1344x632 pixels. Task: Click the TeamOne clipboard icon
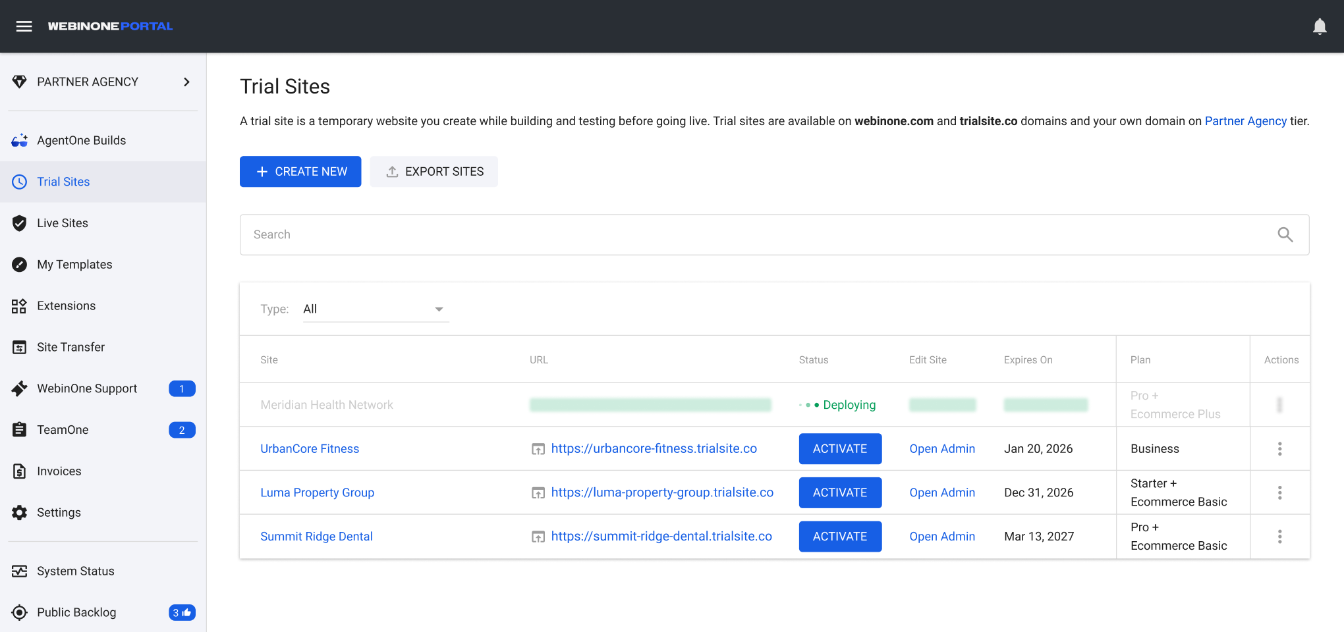20,430
